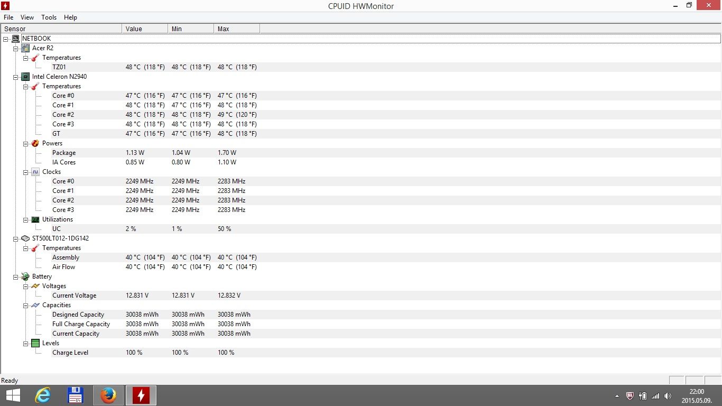Click the Capacities blue wave icon

click(35, 305)
